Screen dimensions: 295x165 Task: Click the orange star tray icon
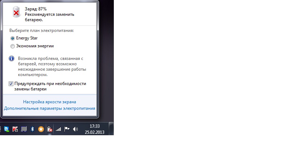[x=41, y=129]
